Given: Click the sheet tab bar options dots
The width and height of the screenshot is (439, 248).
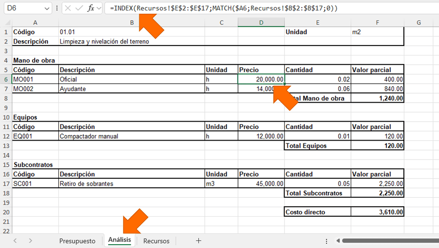Looking at the screenshot, I should (327, 241).
